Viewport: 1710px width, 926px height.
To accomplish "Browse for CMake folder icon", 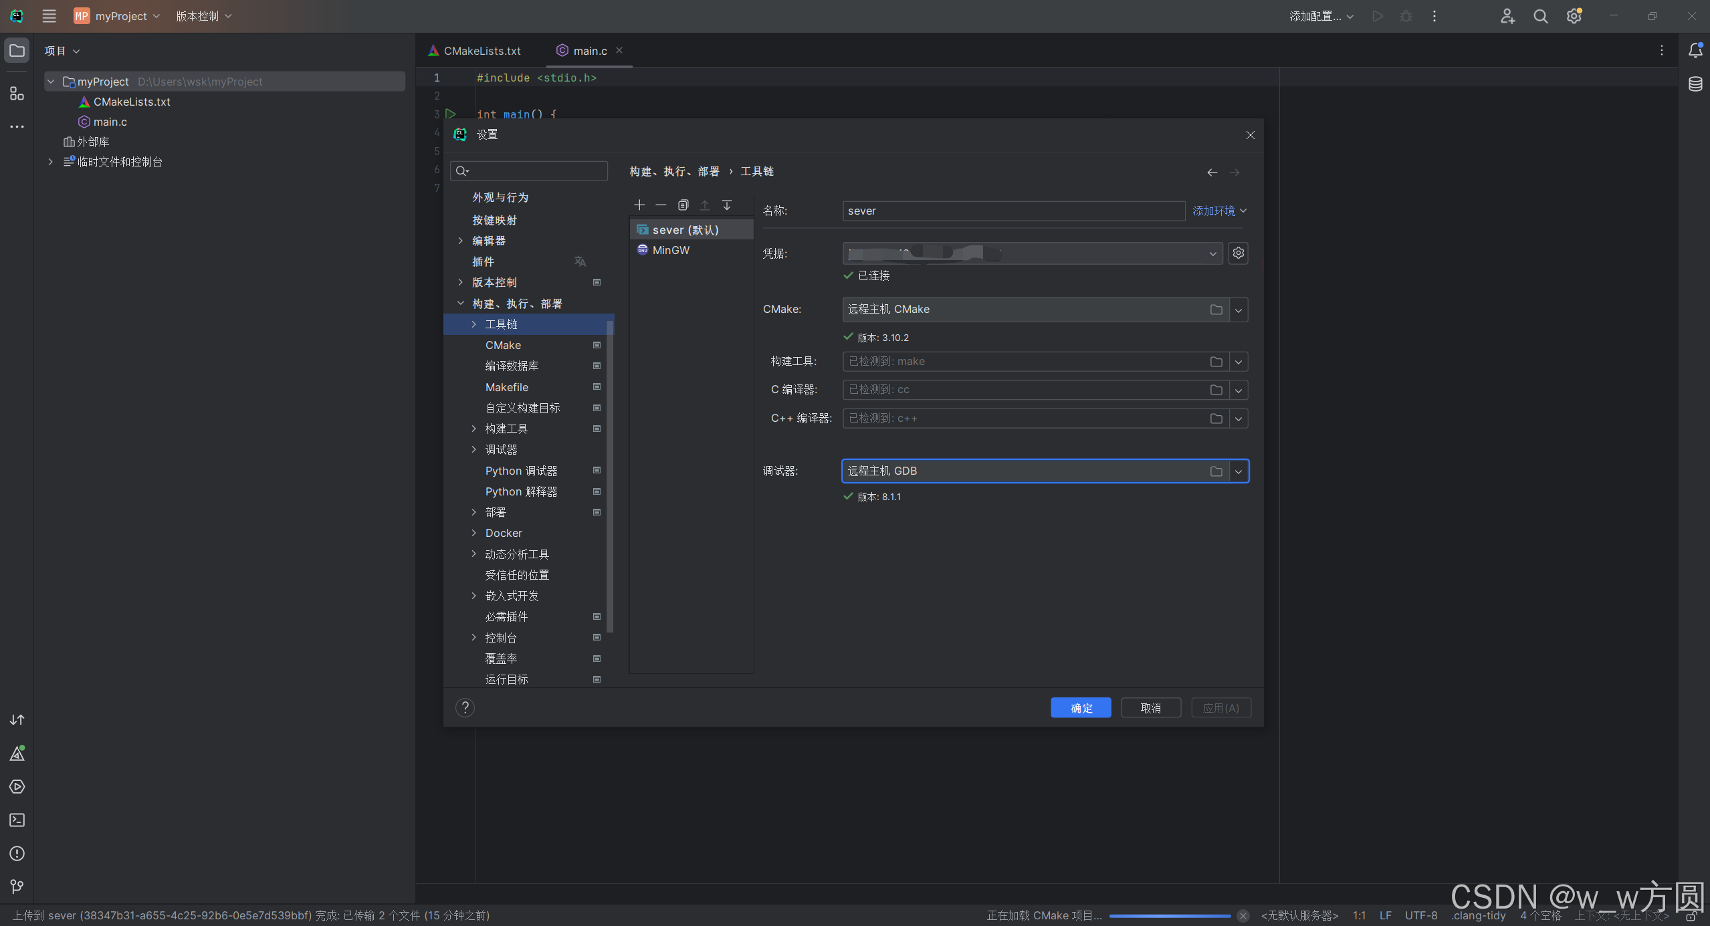I will (x=1216, y=310).
